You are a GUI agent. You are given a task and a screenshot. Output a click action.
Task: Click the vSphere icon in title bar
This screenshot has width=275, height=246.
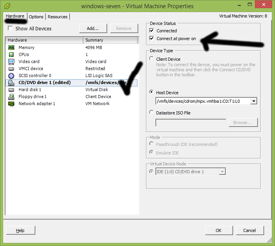[7, 6]
